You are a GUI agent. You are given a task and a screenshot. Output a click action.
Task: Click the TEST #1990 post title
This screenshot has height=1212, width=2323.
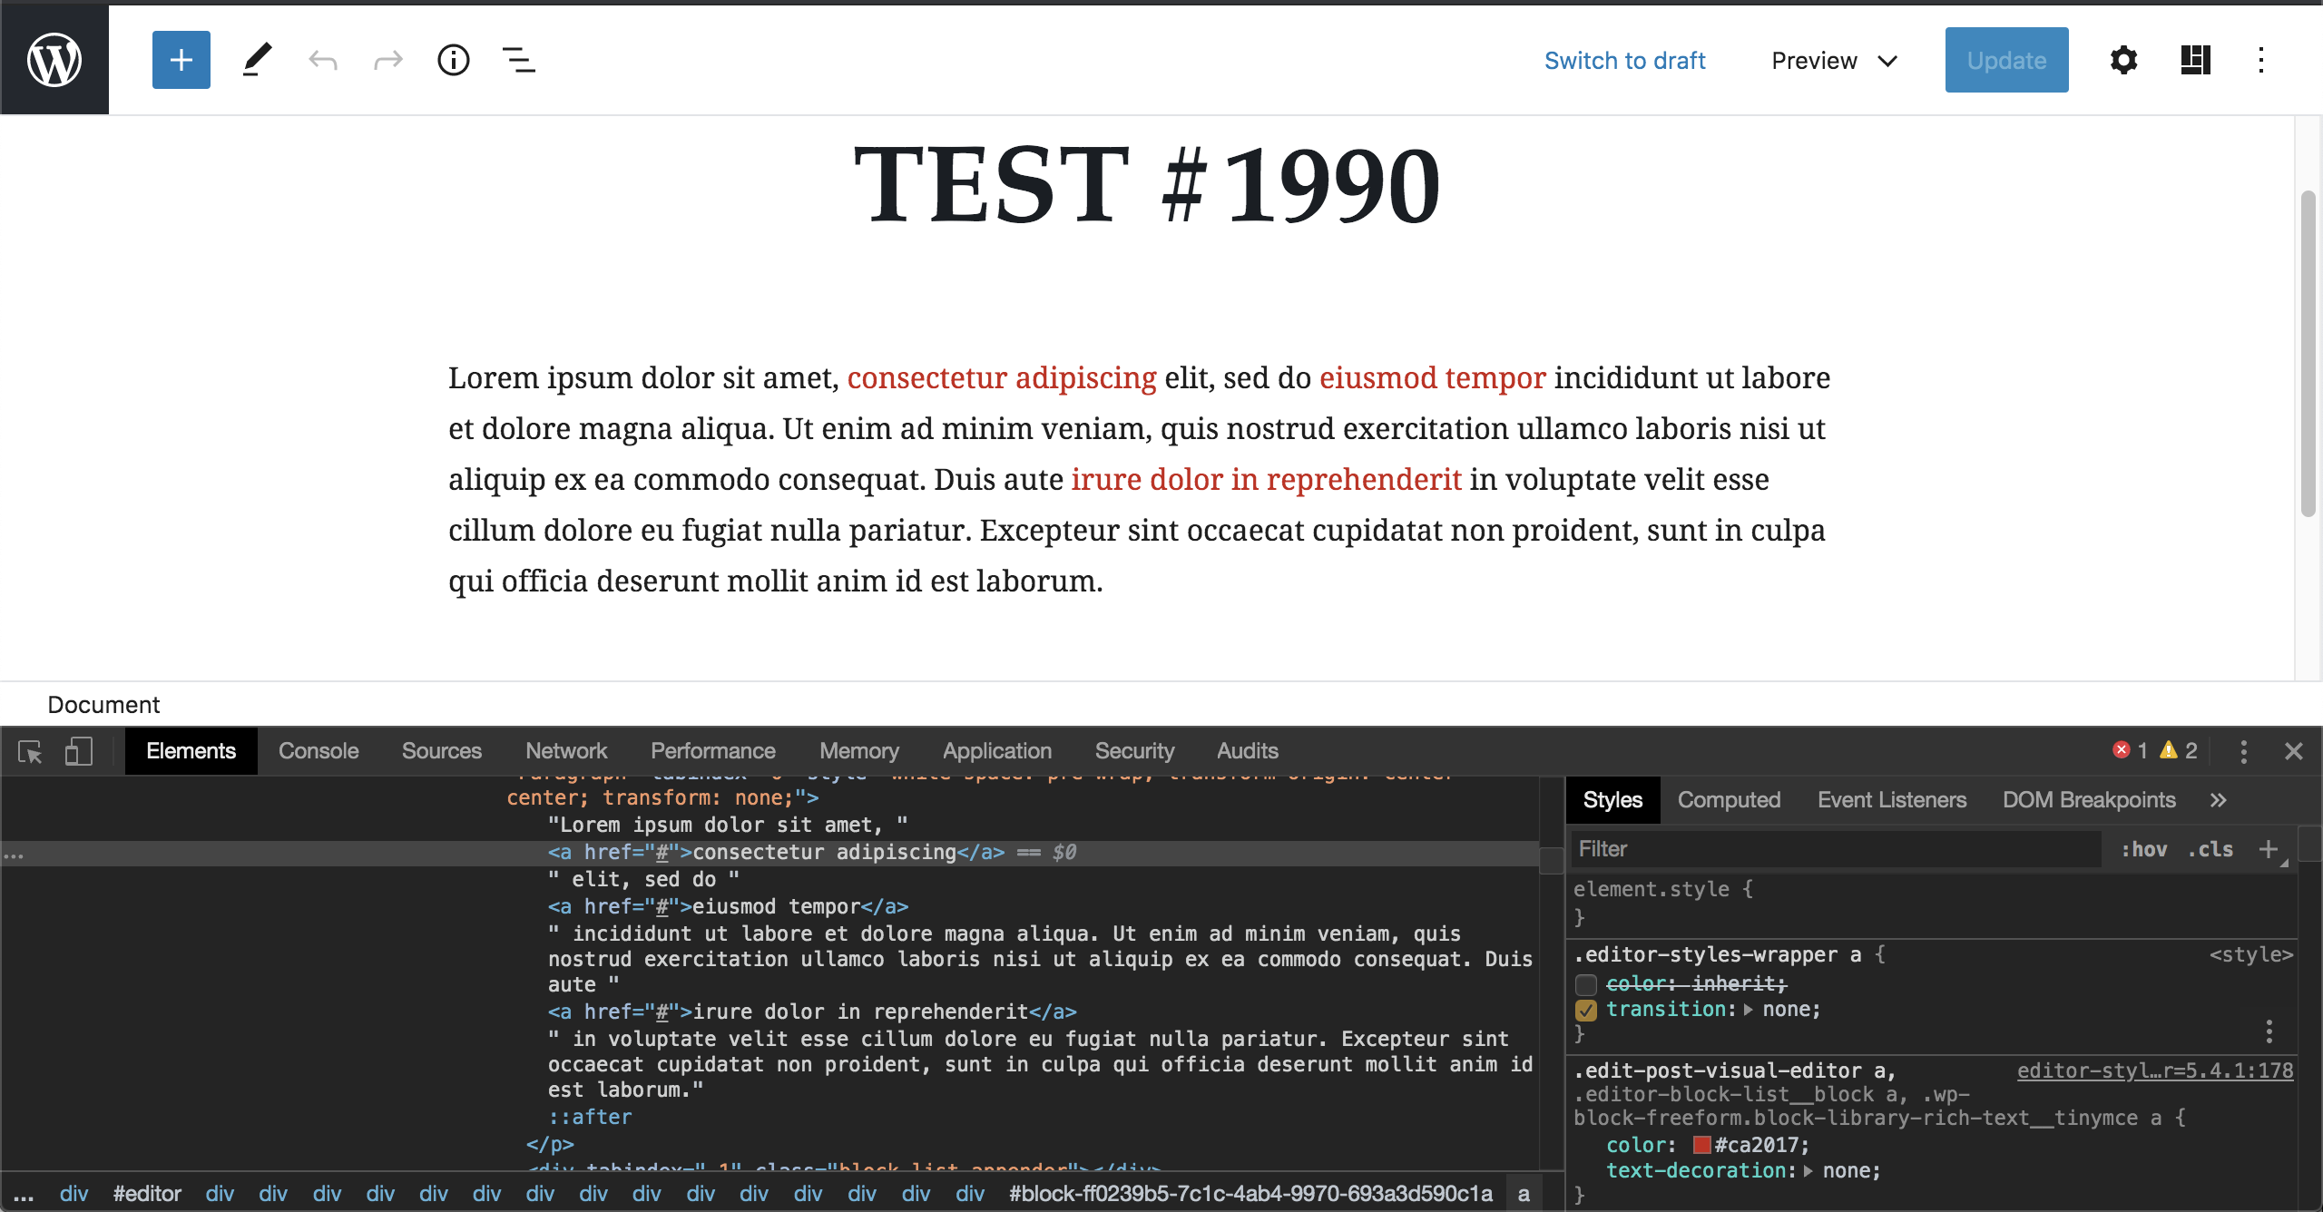click(x=1147, y=184)
